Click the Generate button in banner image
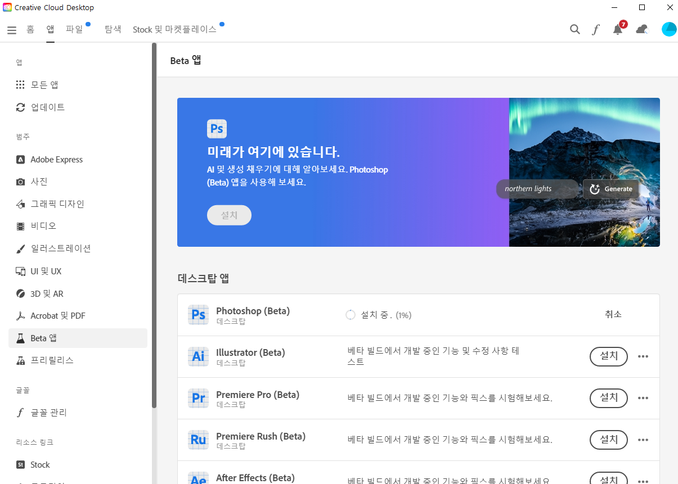 tap(611, 189)
